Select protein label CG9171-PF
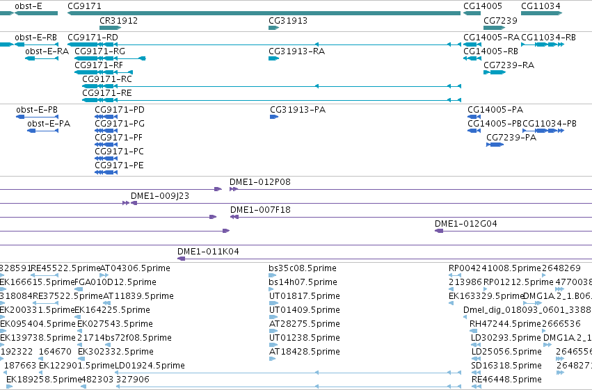Image resolution: width=592 pixels, height=390 pixels. (x=118, y=138)
